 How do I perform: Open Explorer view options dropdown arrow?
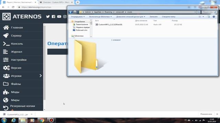(203, 17)
